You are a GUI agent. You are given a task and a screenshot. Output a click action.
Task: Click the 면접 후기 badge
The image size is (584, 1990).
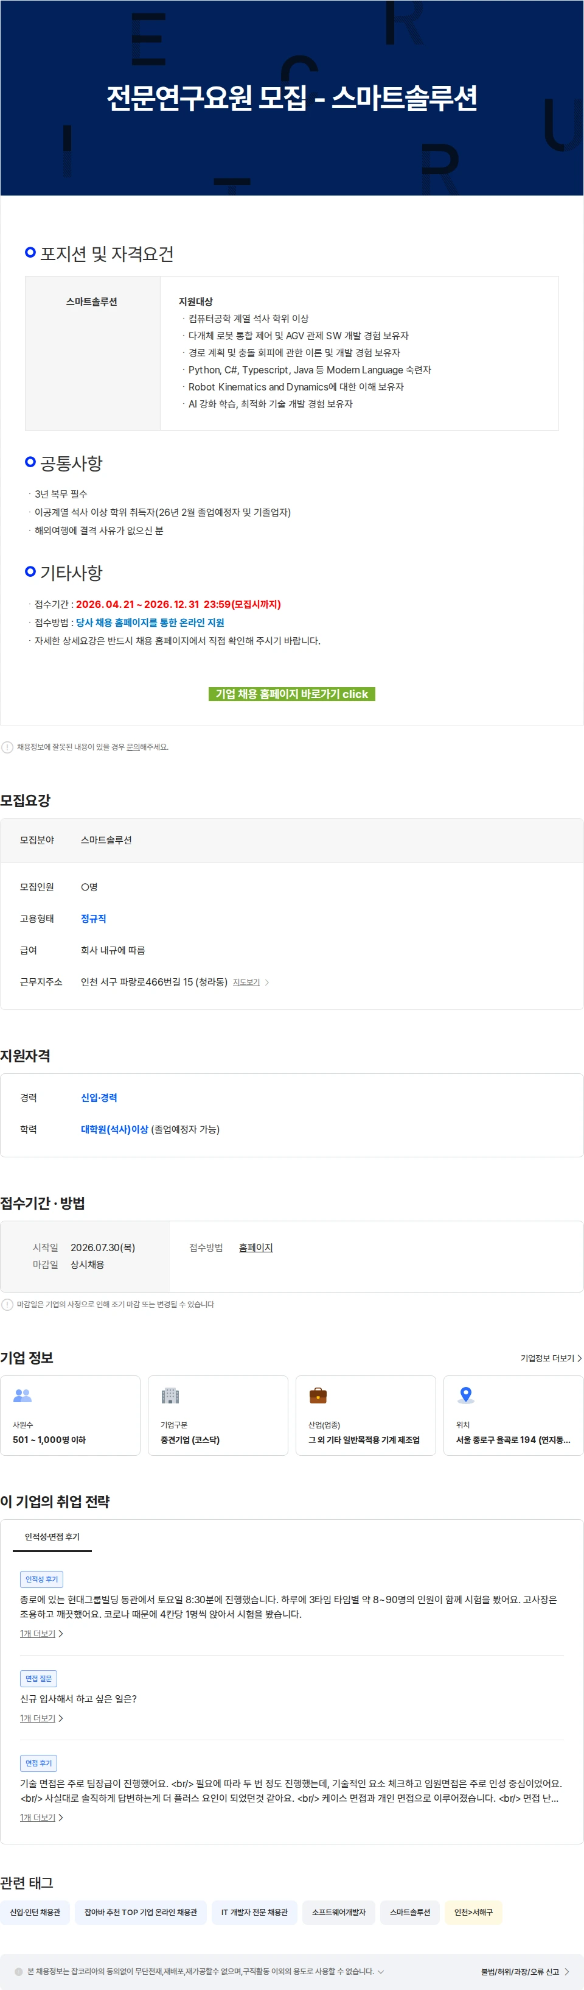tap(38, 1763)
